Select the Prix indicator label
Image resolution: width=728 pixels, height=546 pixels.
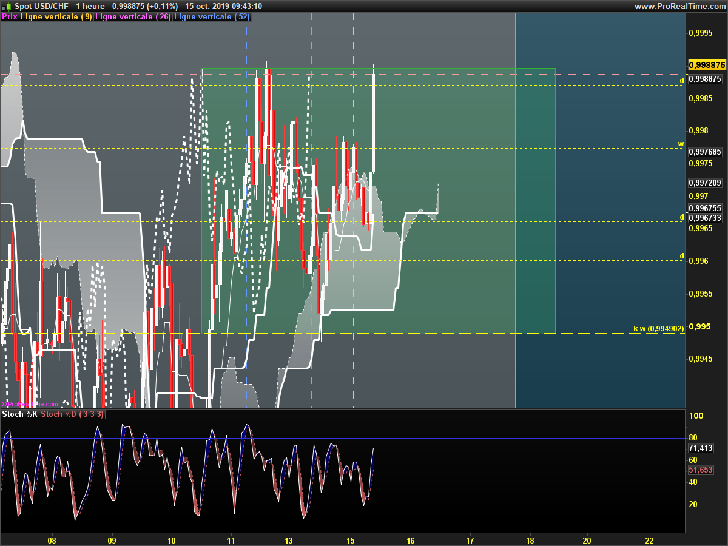point(10,17)
